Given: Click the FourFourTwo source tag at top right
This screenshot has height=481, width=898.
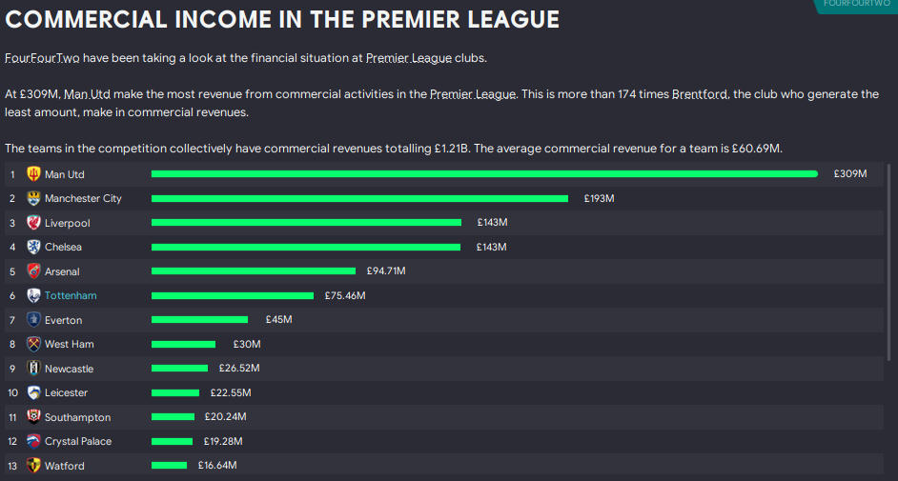Looking at the screenshot, I should 855,5.
